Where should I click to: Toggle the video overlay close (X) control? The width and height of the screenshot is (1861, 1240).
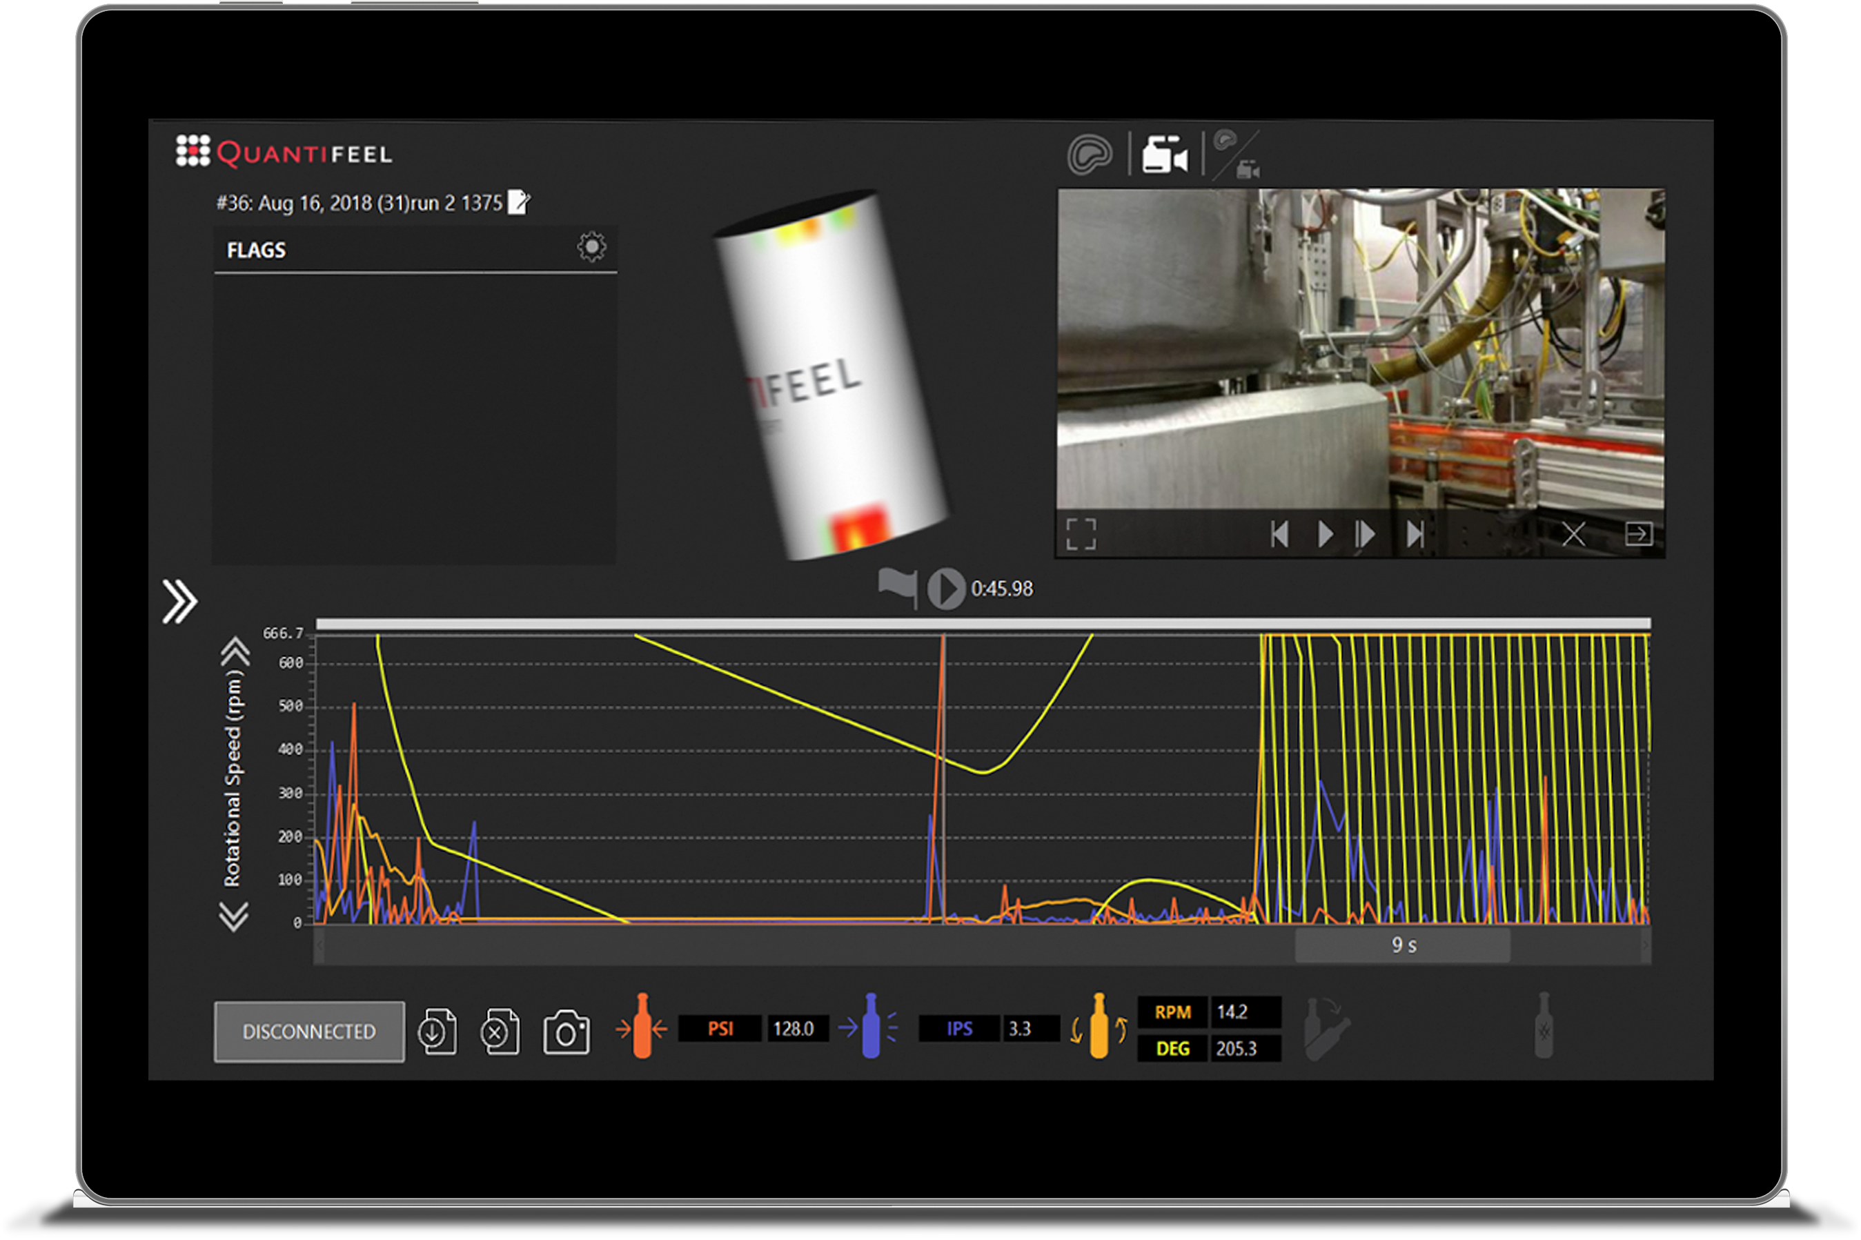coord(1573,534)
